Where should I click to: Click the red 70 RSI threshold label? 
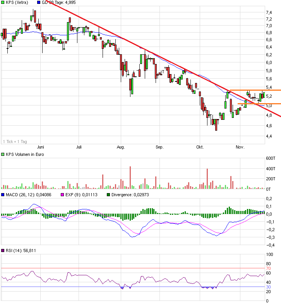tap(268, 268)
